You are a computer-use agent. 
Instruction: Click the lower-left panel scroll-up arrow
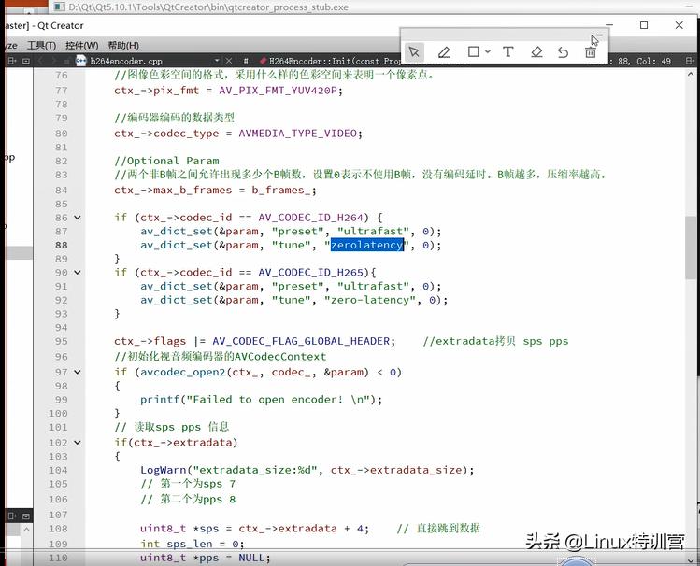[x=26, y=530]
